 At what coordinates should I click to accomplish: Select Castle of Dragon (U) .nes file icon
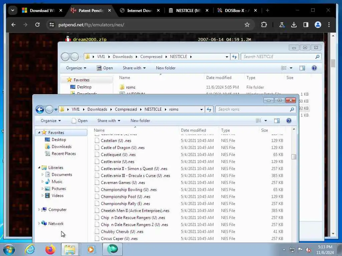tap(97, 148)
